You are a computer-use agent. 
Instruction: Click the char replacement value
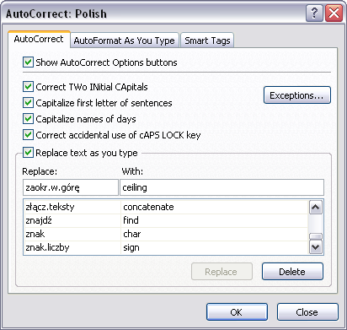coord(132,234)
